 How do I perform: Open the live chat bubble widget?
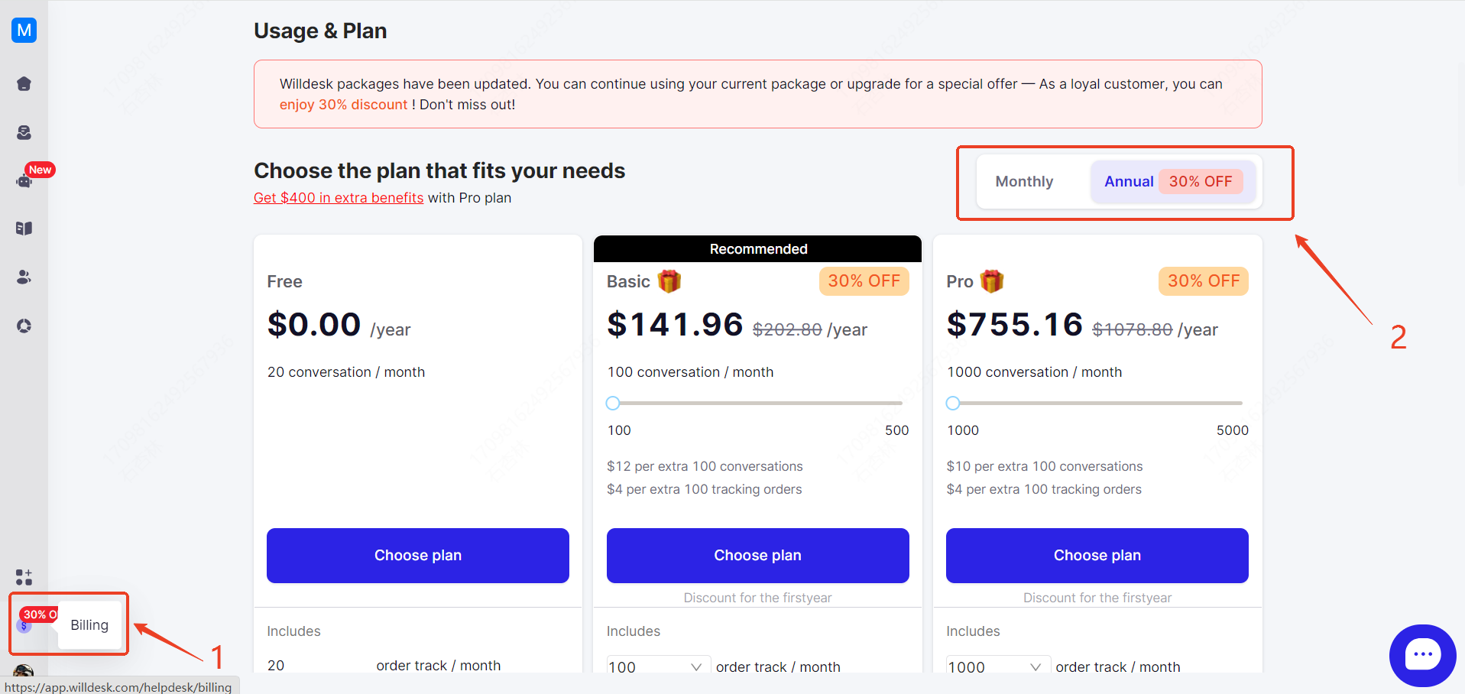tap(1422, 655)
